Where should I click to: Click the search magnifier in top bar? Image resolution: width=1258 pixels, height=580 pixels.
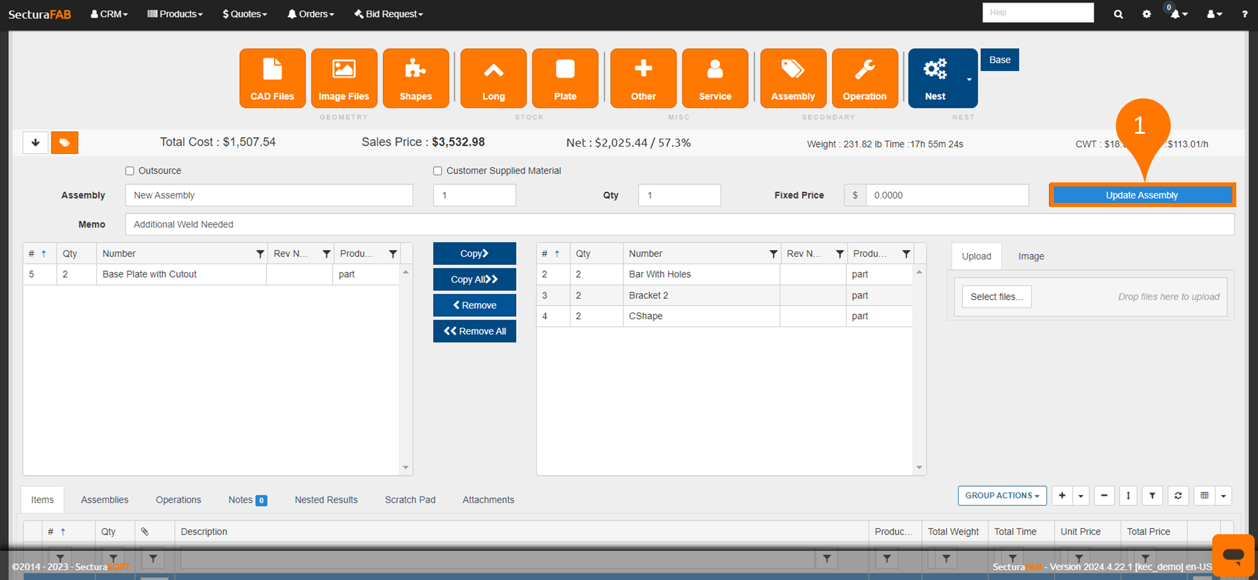tap(1118, 14)
